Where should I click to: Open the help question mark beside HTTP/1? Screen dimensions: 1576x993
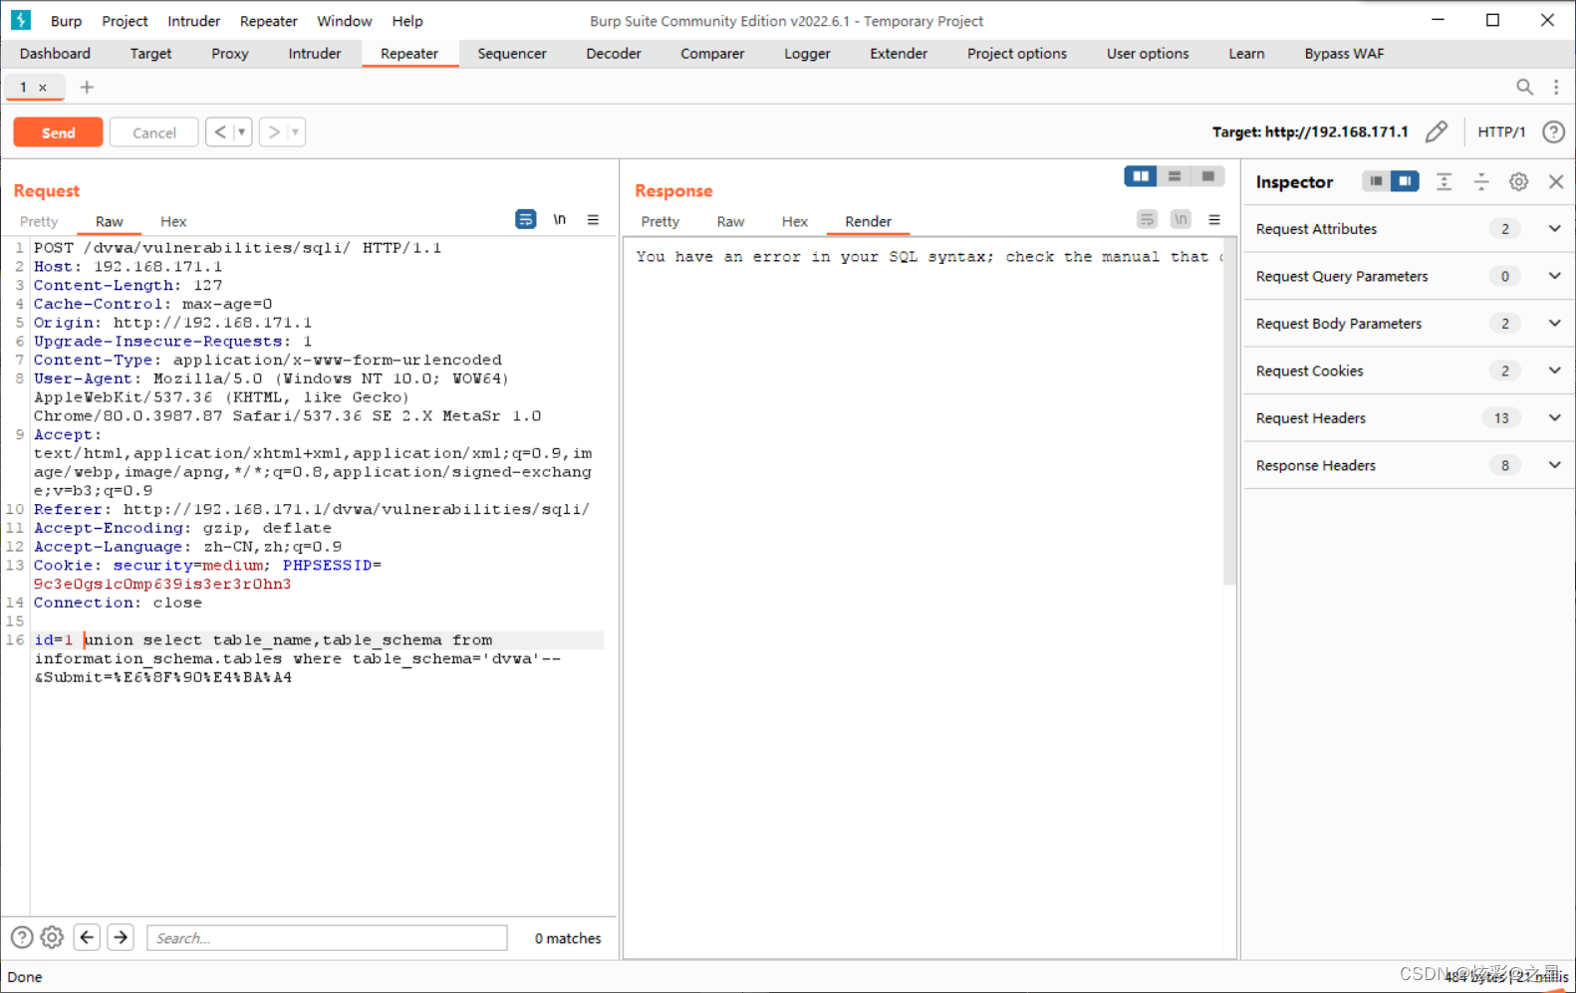coord(1553,131)
